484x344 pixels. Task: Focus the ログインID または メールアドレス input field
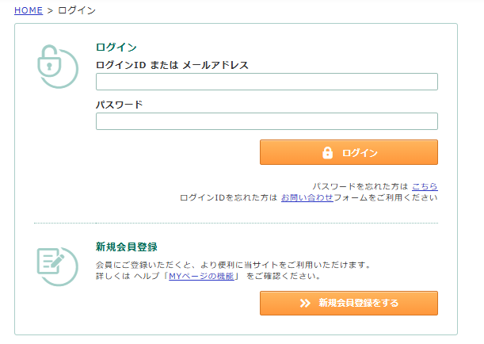pos(266,82)
